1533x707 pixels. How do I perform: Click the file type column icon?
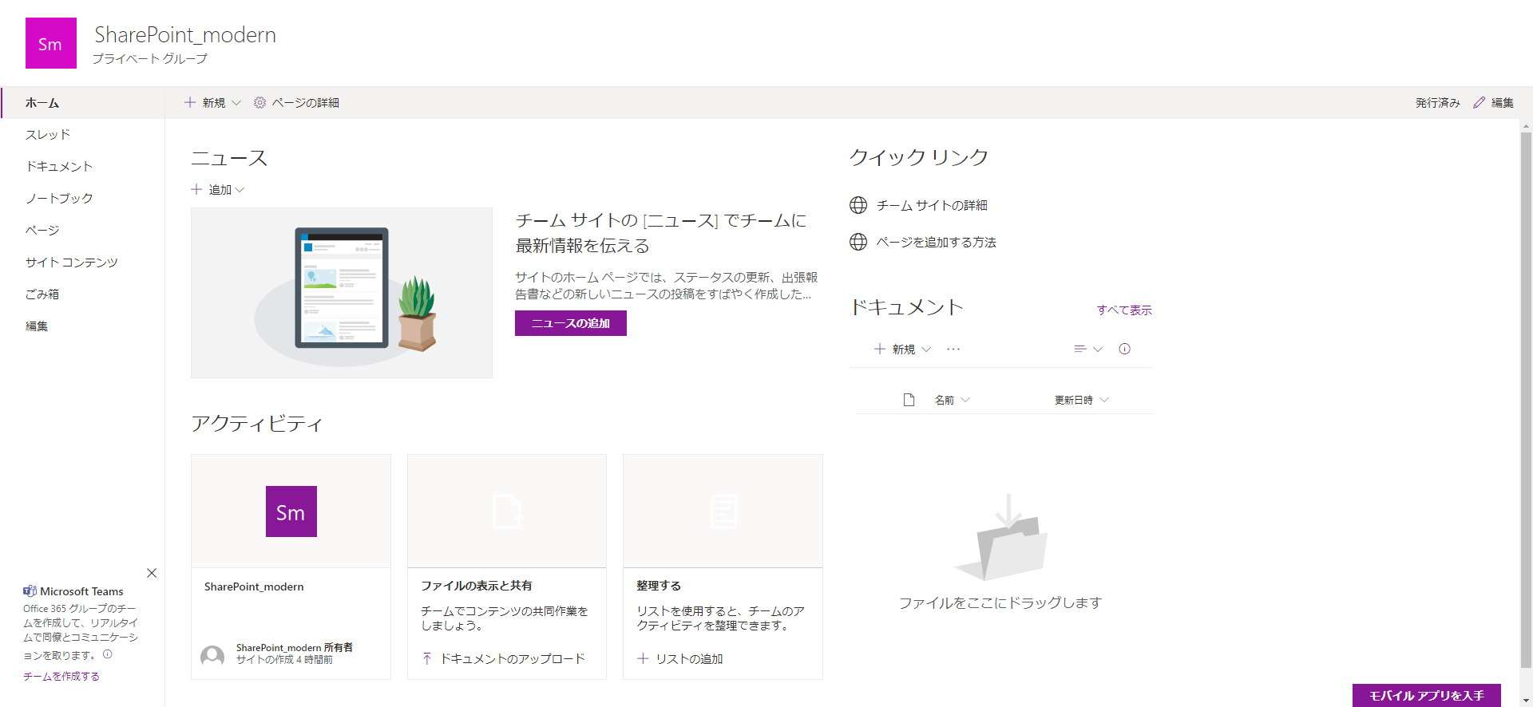909,400
